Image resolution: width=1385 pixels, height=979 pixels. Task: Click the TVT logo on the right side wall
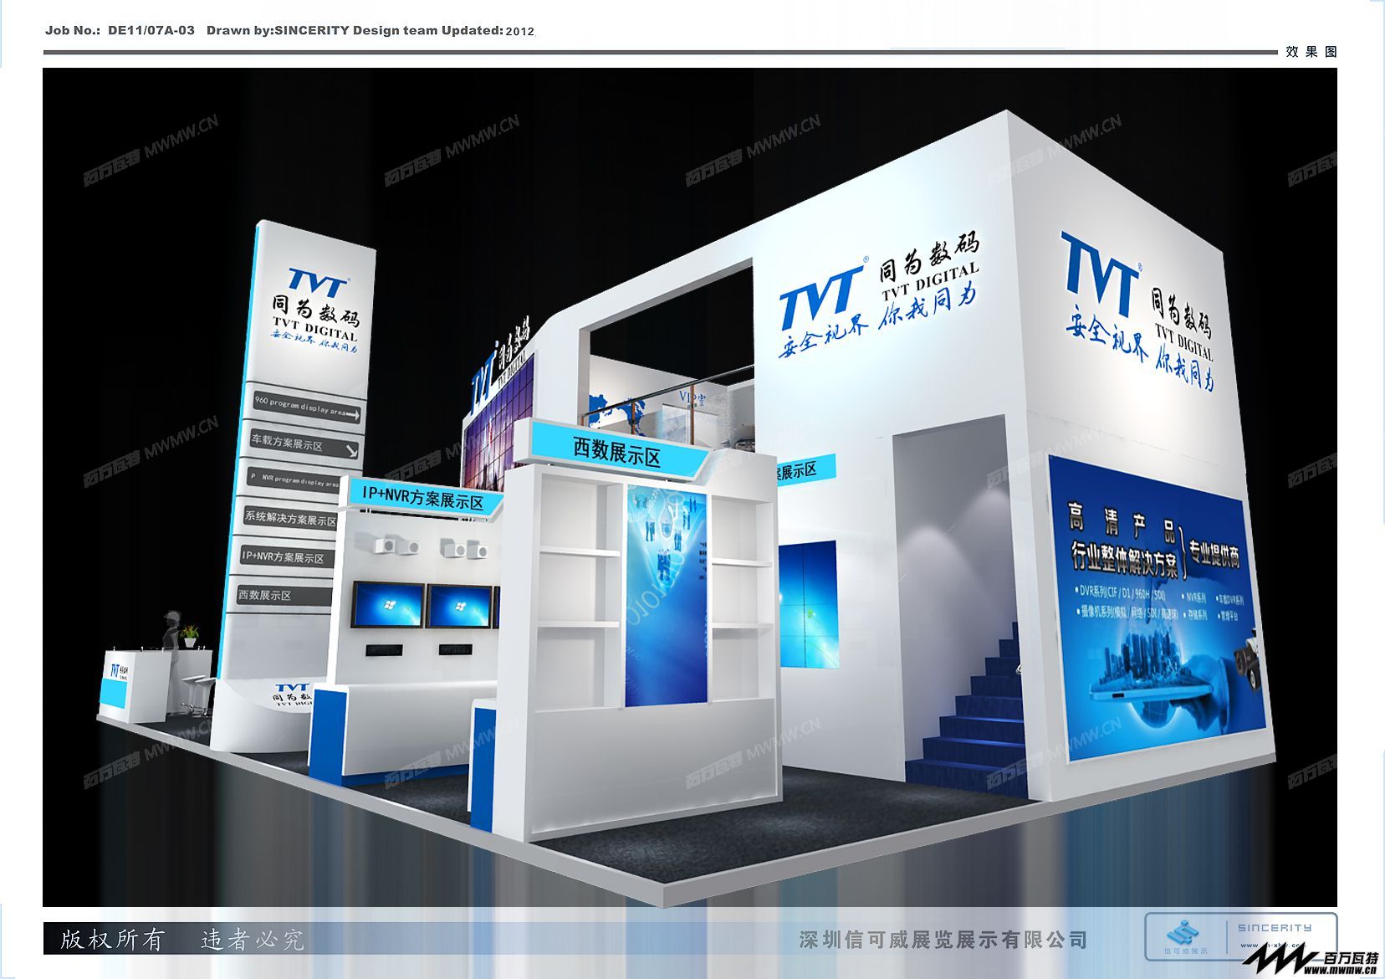pos(1101,274)
